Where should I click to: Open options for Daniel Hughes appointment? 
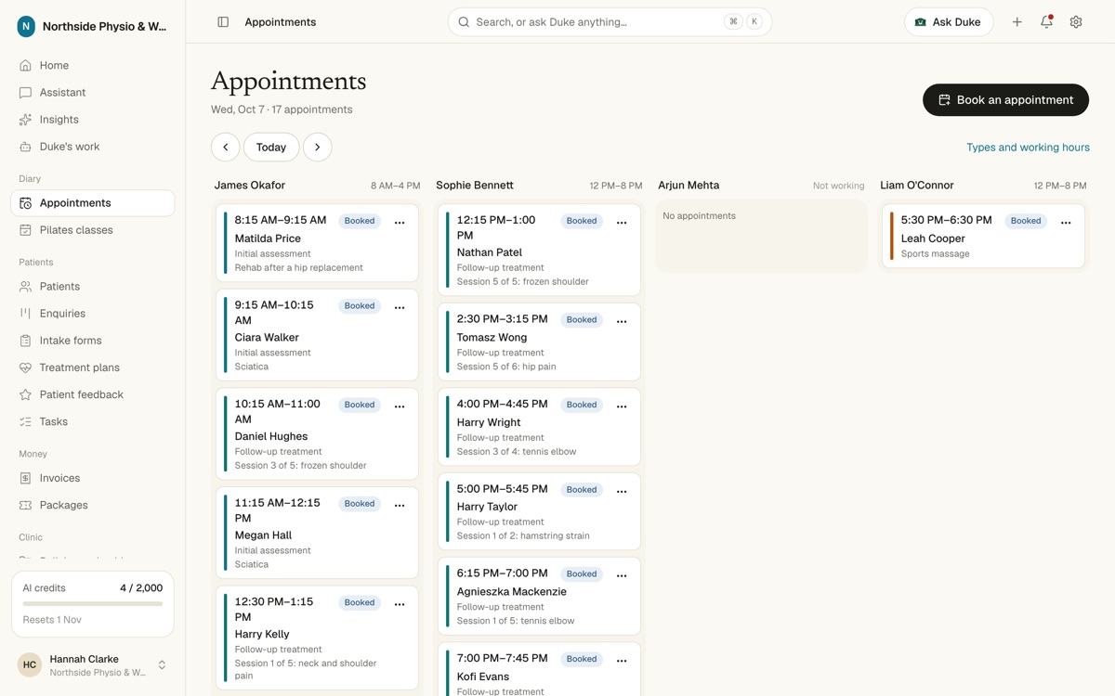[400, 406]
